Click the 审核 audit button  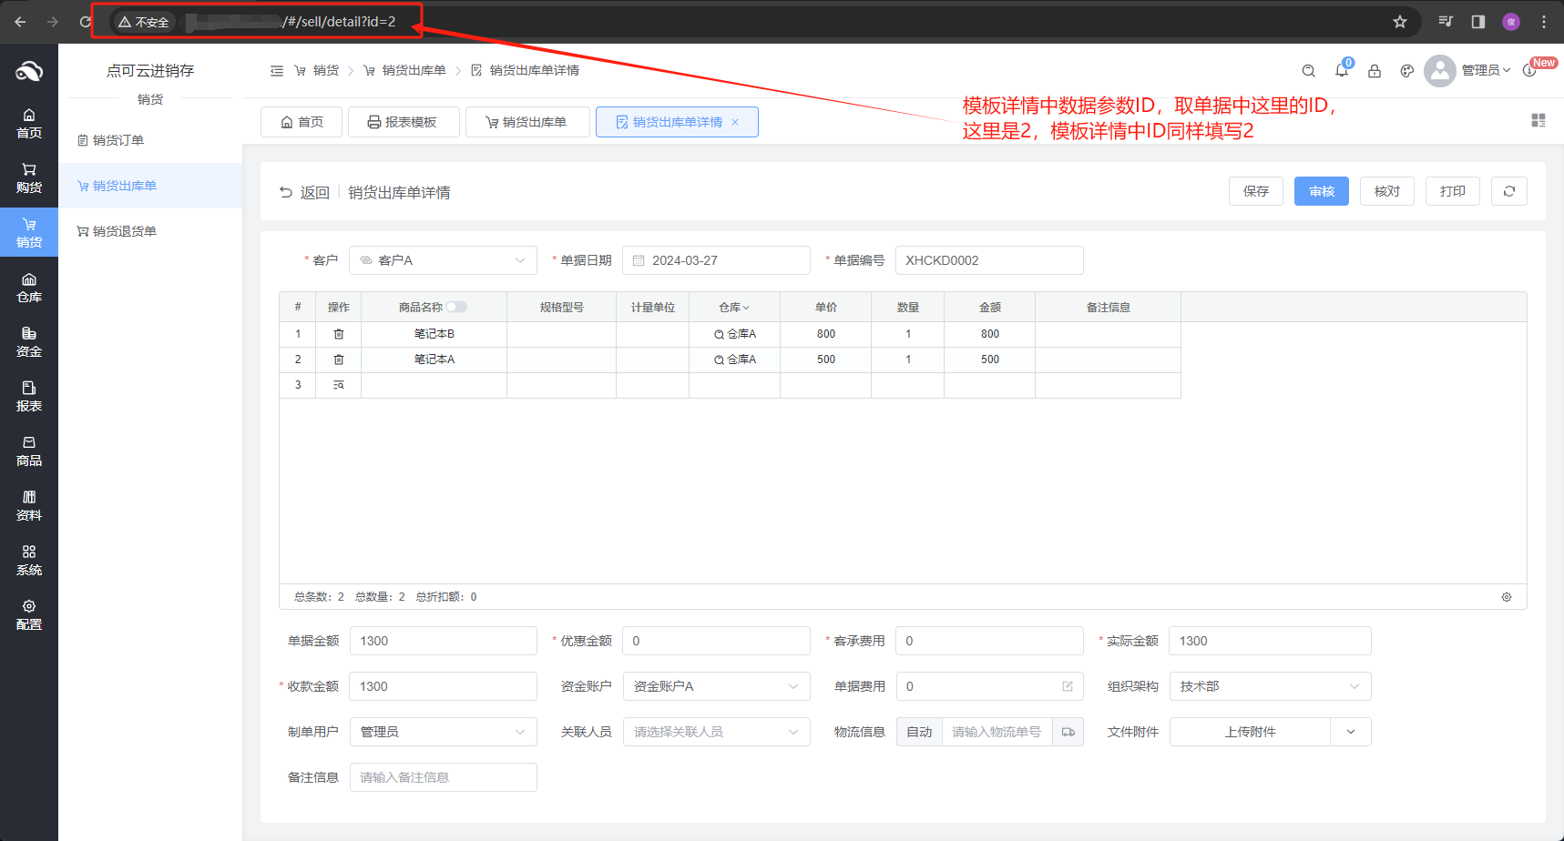coord(1322,191)
